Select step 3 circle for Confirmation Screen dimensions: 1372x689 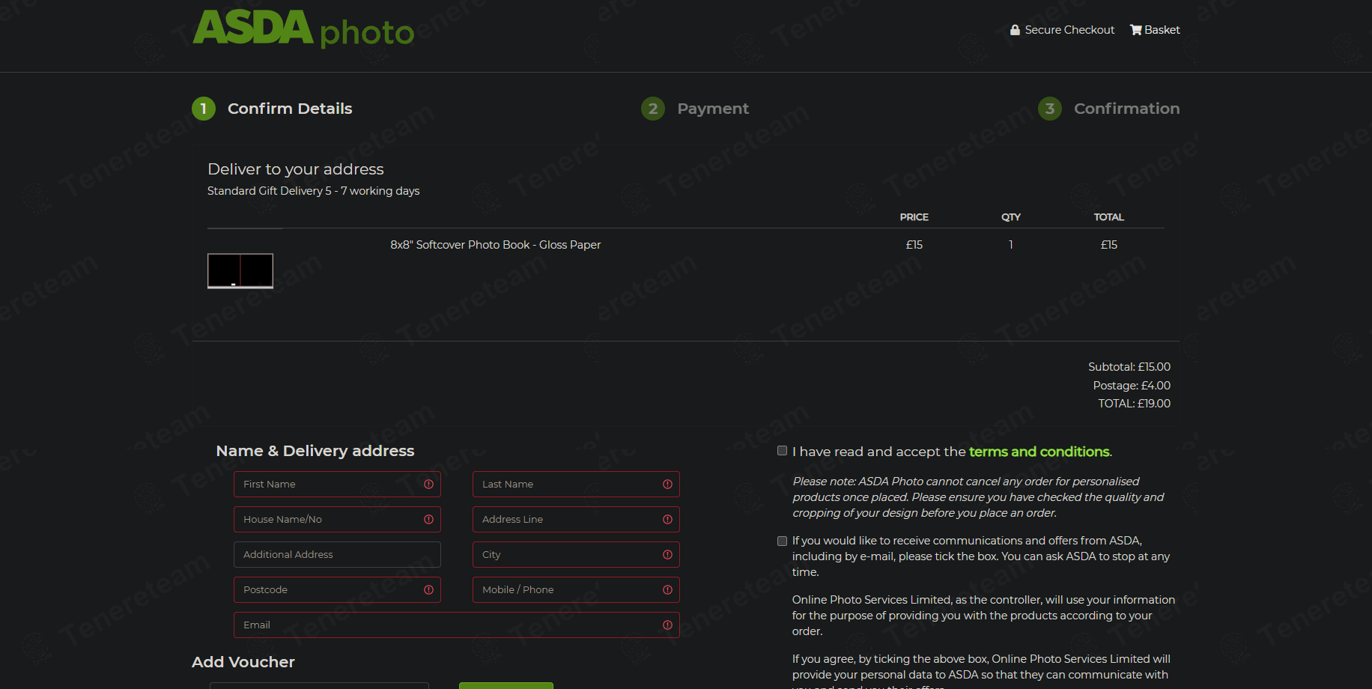point(1050,109)
